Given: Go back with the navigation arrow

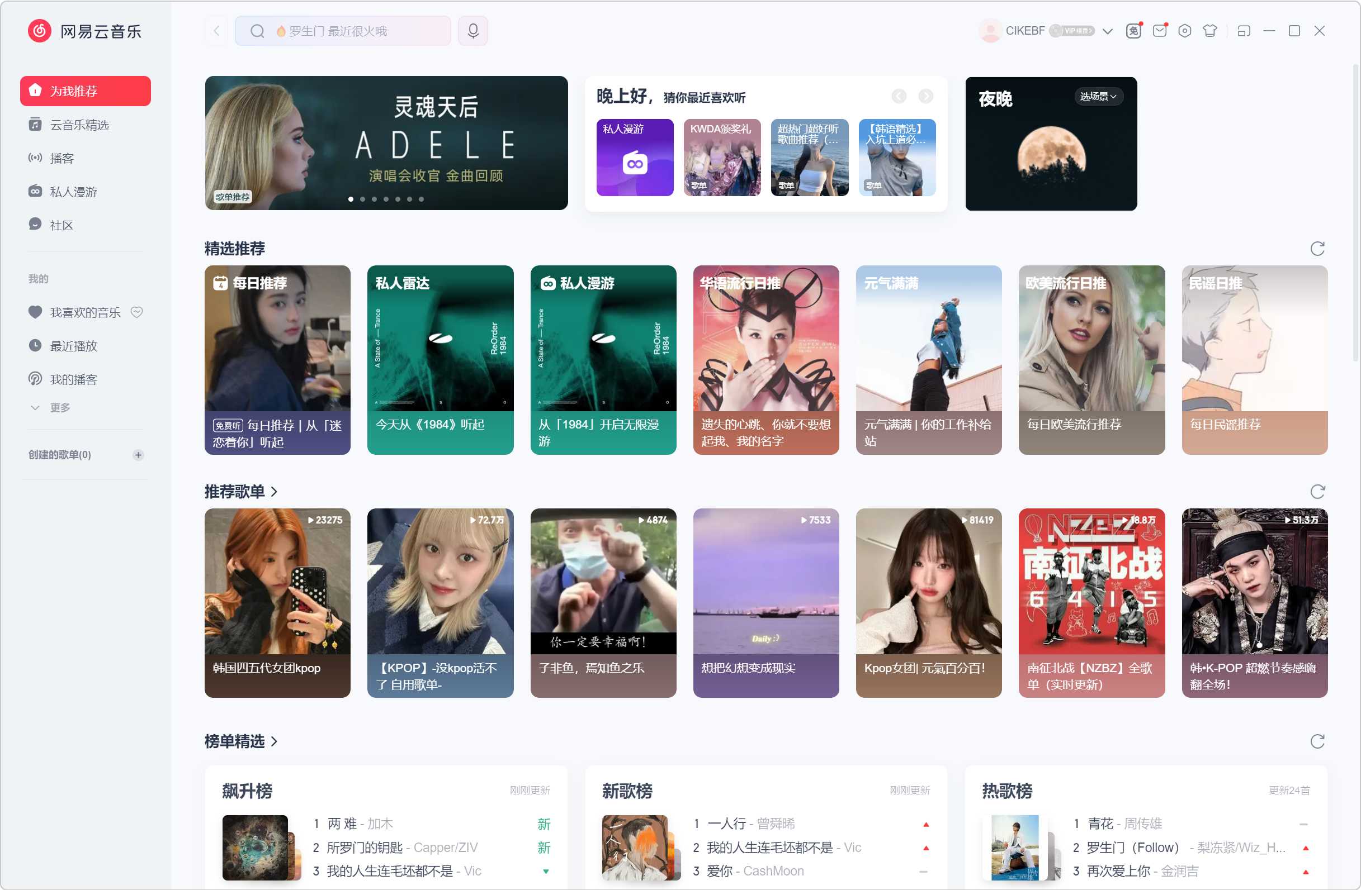Looking at the screenshot, I should point(216,31).
